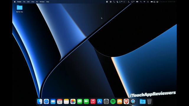Open the File menu

point(24,2)
